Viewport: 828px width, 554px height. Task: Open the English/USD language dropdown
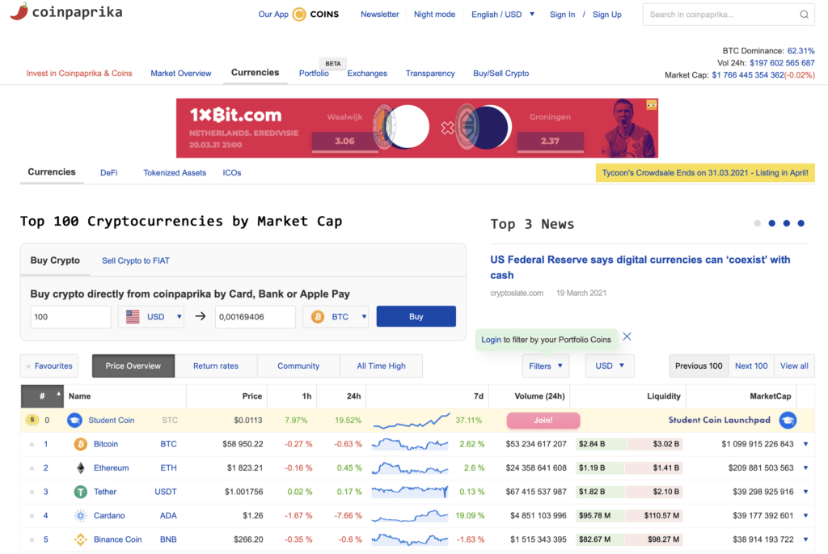pos(501,14)
